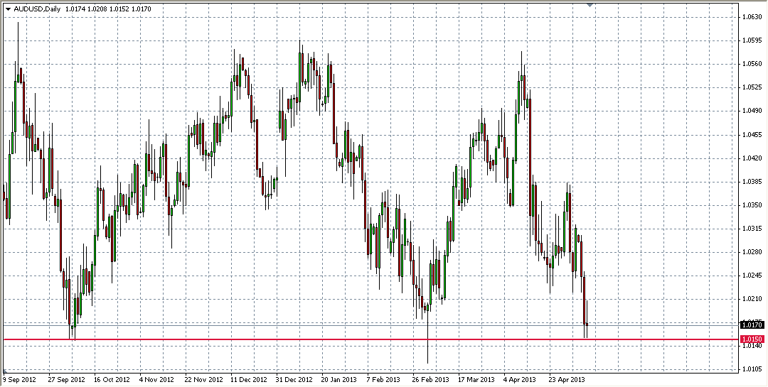Click the 1.0280 price scale label

(752, 252)
